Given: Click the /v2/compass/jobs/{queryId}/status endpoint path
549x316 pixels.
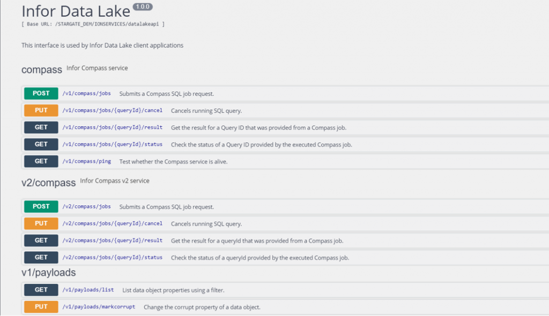Looking at the screenshot, I should point(113,258).
